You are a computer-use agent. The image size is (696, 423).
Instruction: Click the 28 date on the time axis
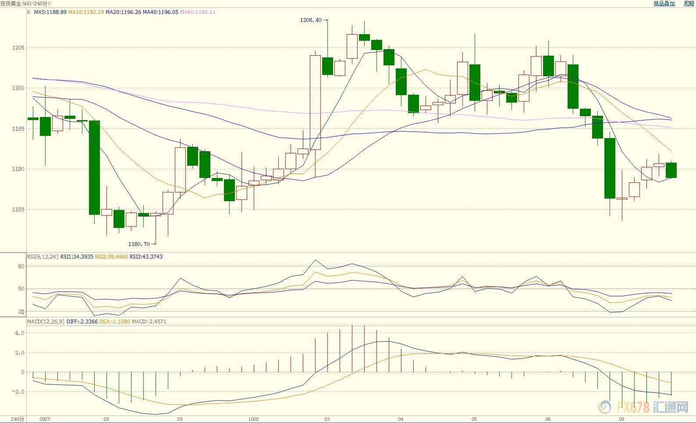[106, 419]
